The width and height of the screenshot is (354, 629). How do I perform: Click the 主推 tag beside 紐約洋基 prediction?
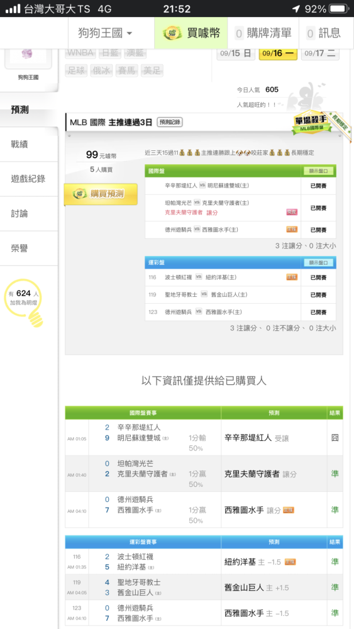pyautogui.click(x=290, y=562)
